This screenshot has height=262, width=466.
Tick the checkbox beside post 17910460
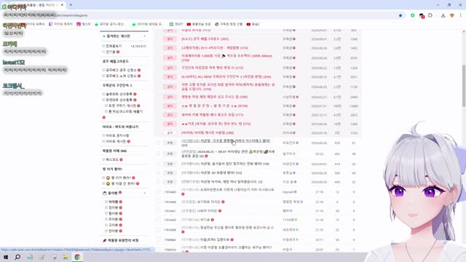159,220
